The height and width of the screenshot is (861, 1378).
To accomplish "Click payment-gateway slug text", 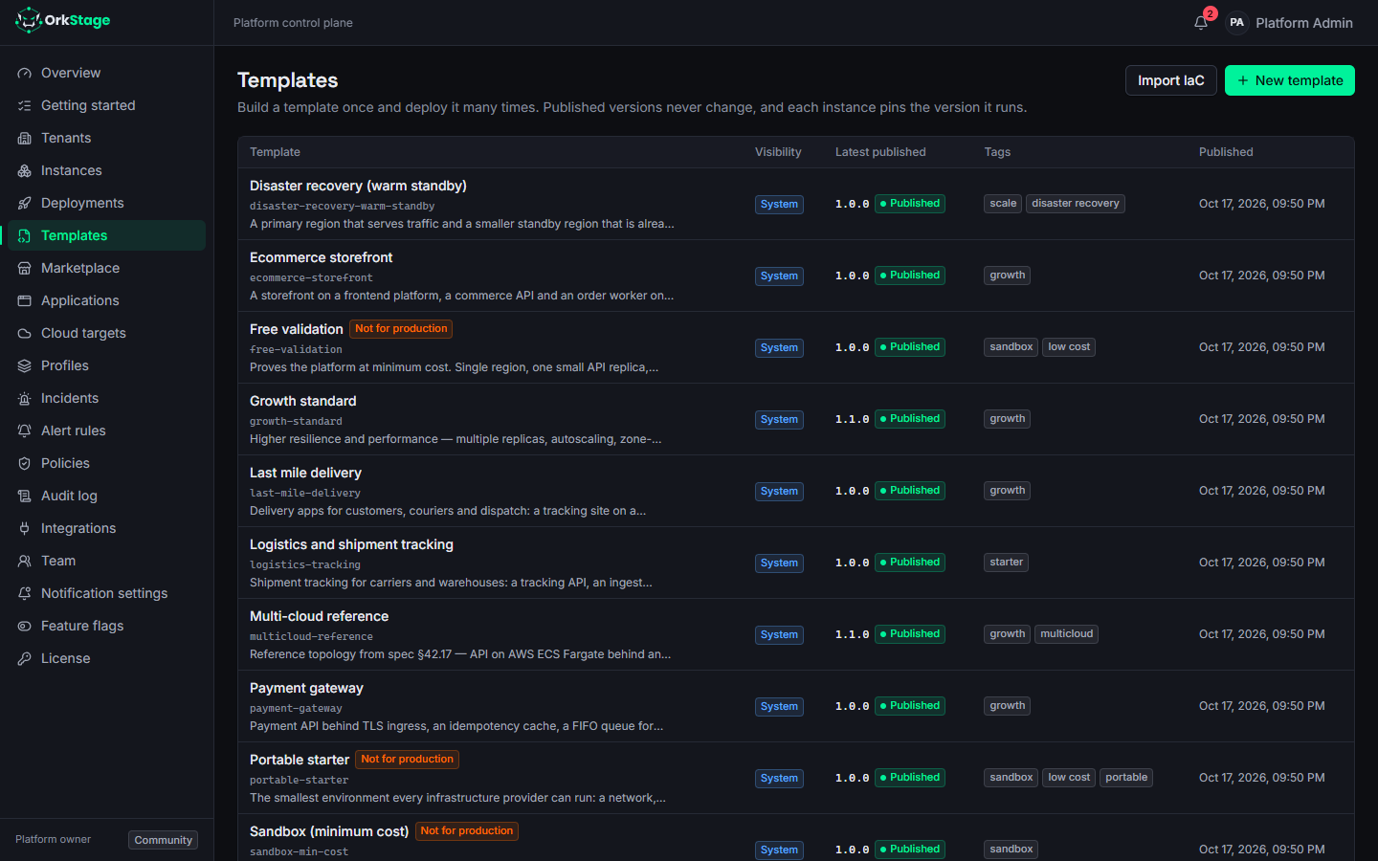I will [296, 709].
